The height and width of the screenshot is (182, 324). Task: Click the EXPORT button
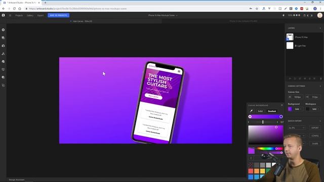(315, 128)
